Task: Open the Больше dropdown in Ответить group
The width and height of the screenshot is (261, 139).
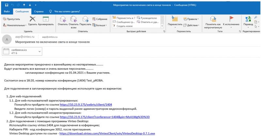Action: point(100,25)
